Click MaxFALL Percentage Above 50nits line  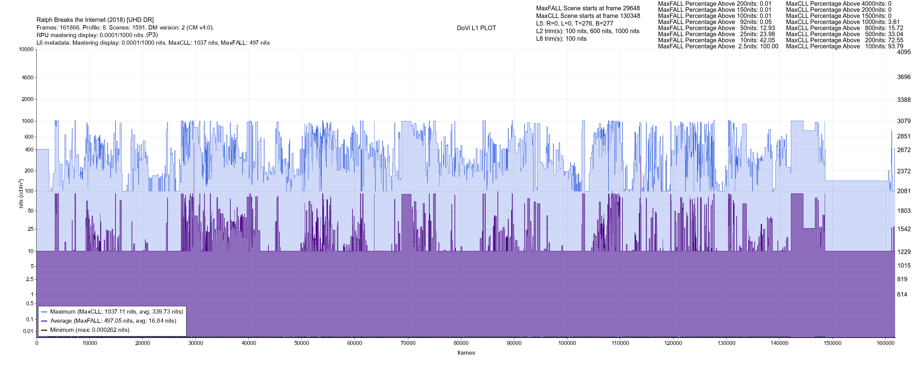pyautogui.click(x=716, y=28)
